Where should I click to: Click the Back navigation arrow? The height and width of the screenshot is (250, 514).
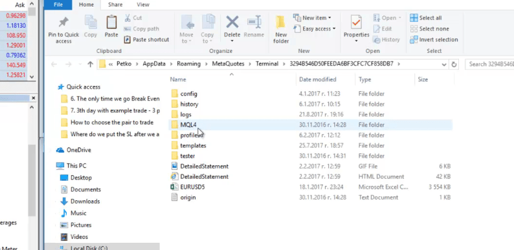point(54,64)
